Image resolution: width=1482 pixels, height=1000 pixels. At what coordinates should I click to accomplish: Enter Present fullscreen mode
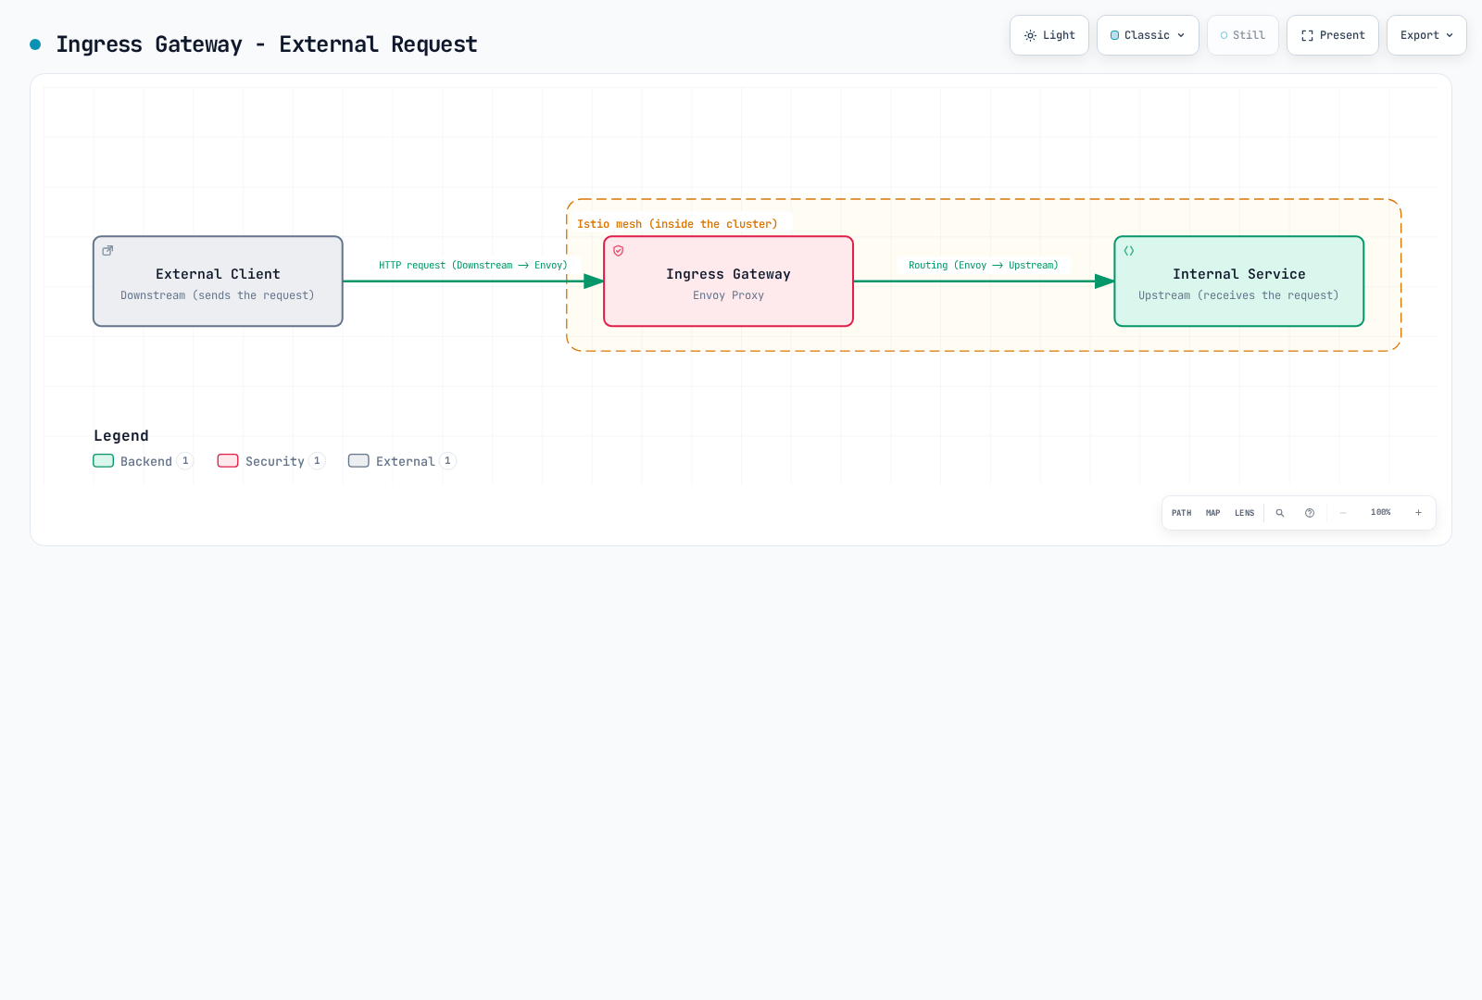1332,35
